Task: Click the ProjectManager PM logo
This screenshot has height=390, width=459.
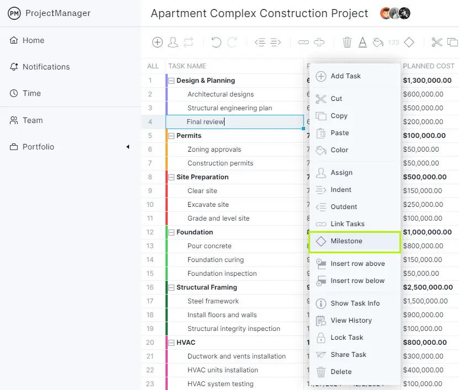Action: (x=14, y=13)
